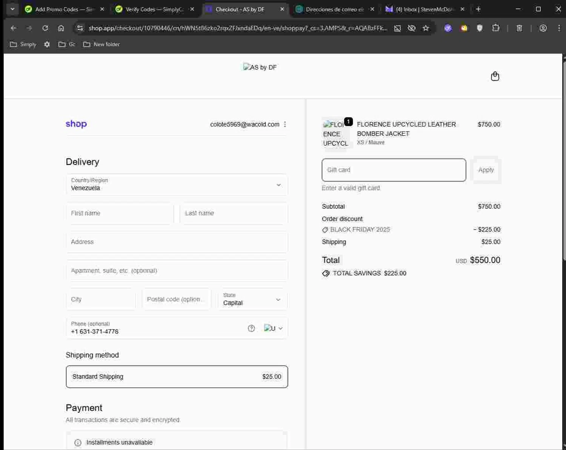
Task: Bookmark this page with the star icon
Action: tap(426, 28)
